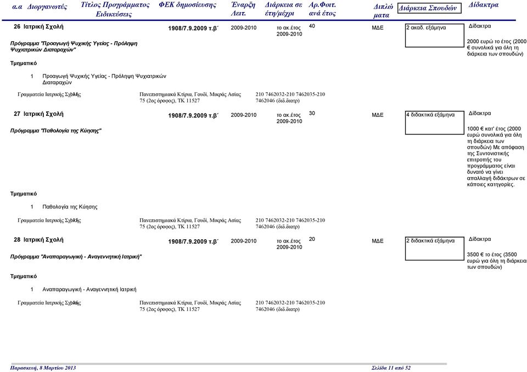The height and width of the screenshot is (372, 527).
Task: Click entry '26 Ιατρική Σχολή'
Action: point(38,26)
